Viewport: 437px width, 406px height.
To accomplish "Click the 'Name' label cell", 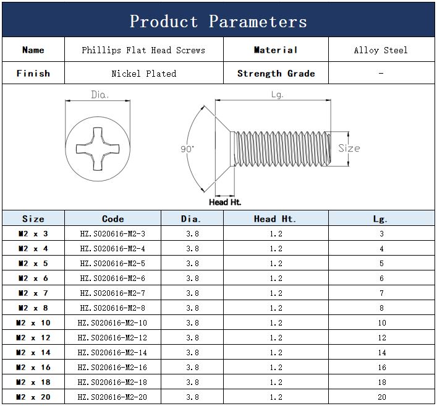I will click(x=33, y=50).
